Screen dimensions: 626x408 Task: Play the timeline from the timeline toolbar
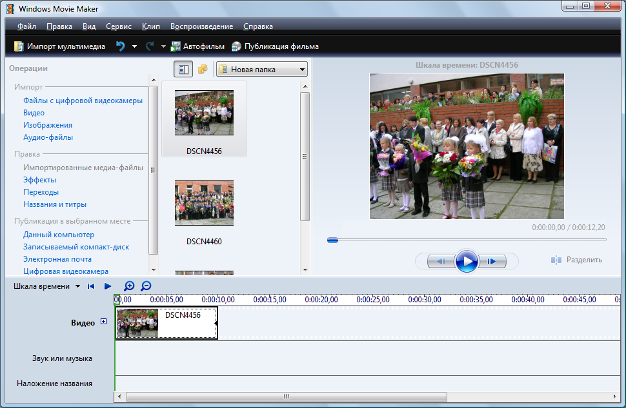pyautogui.click(x=107, y=286)
